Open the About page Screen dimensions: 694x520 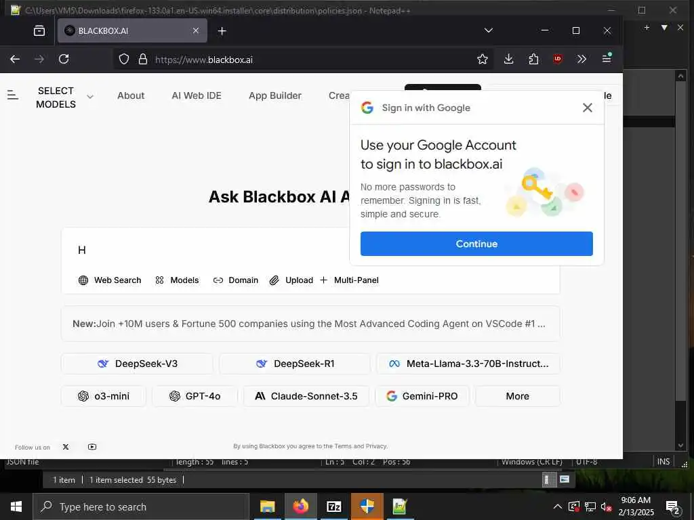click(x=131, y=95)
